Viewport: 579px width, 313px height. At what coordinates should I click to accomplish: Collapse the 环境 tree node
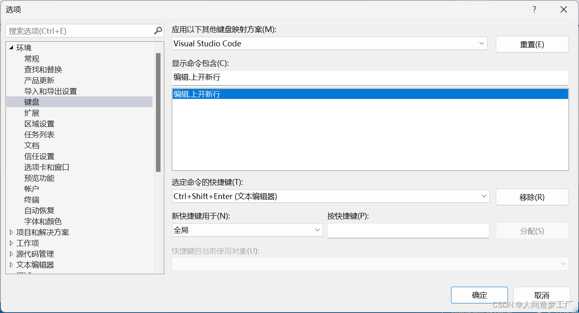click(x=11, y=48)
